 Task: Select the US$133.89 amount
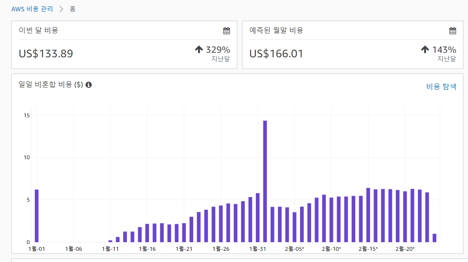[x=46, y=54]
